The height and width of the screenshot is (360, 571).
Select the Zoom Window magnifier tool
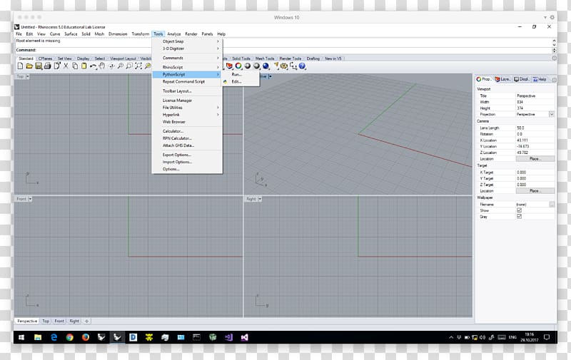129,66
